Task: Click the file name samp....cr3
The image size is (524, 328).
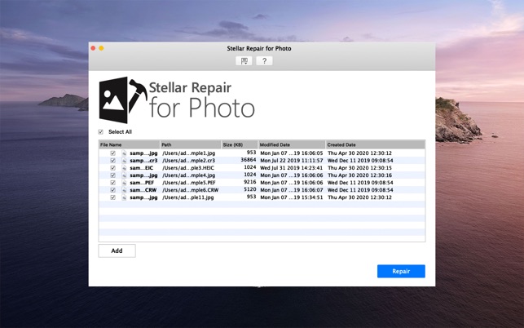Action: click(x=143, y=160)
